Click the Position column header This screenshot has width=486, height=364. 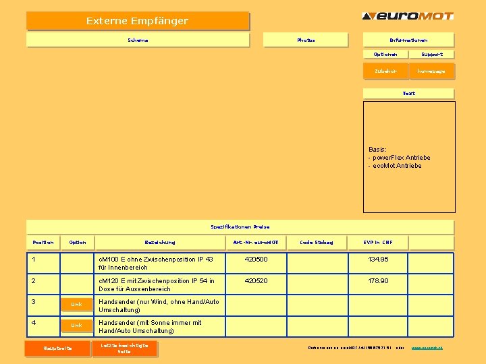point(43,243)
